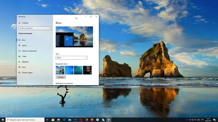
Task: Open the Action Center notifications icon
Action: point(215,120)
